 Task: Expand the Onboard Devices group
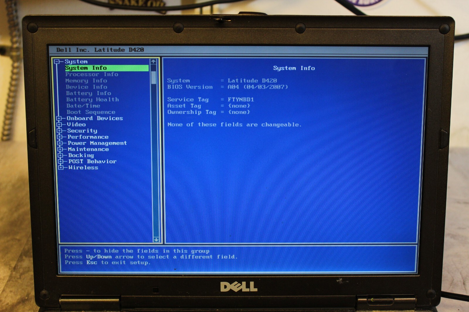click(x=59, y=119)
